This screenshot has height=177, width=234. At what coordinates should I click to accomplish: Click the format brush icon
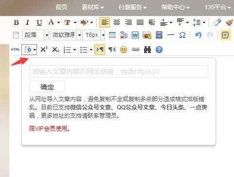click(x=230, y=22)
